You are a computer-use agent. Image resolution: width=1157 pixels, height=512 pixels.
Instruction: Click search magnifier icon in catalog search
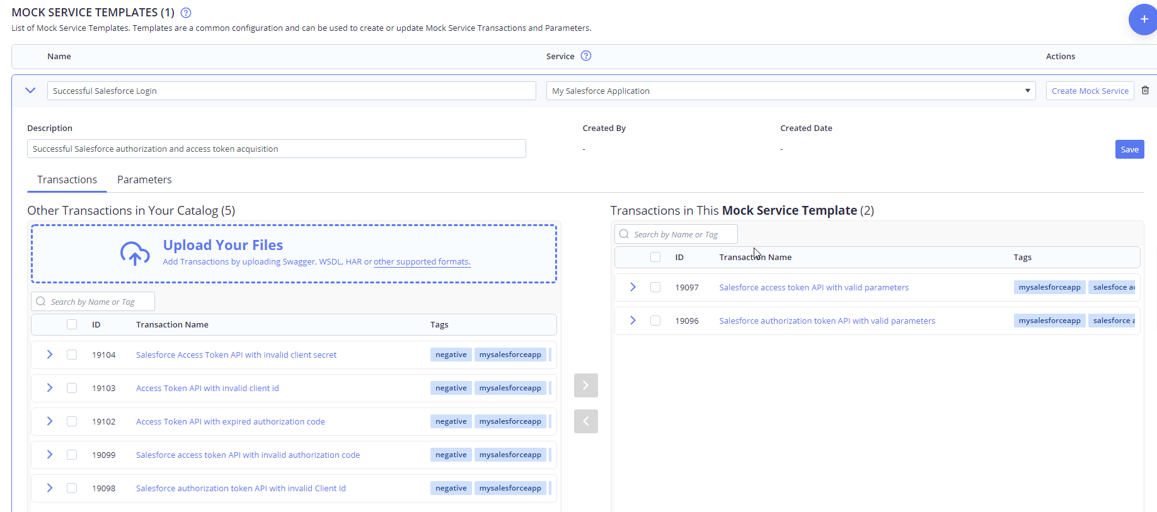41,302
